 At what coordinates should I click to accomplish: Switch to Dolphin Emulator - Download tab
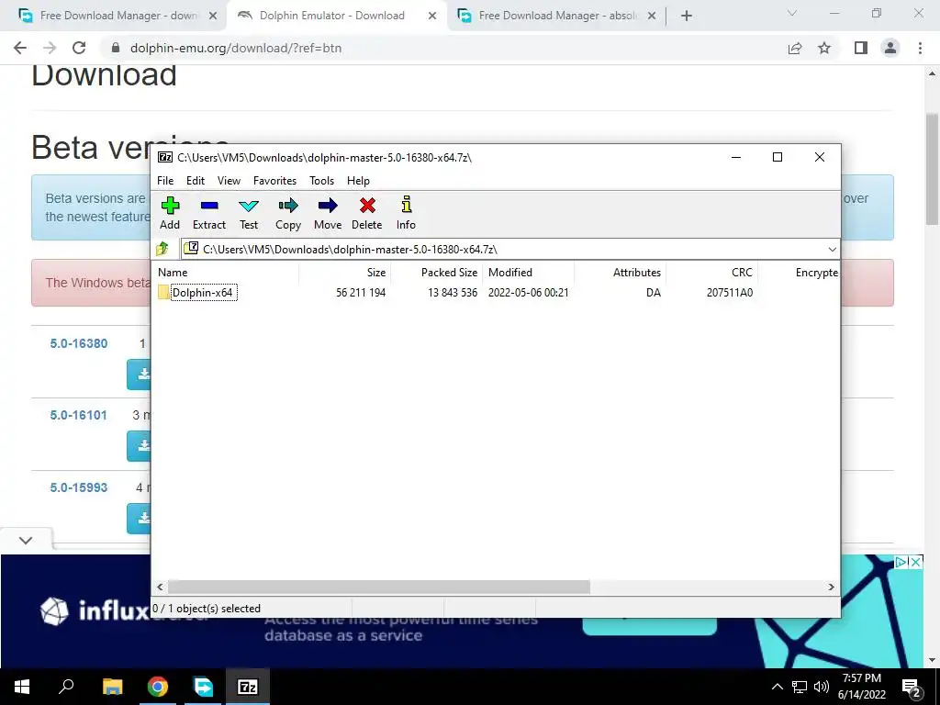(332, 16)
